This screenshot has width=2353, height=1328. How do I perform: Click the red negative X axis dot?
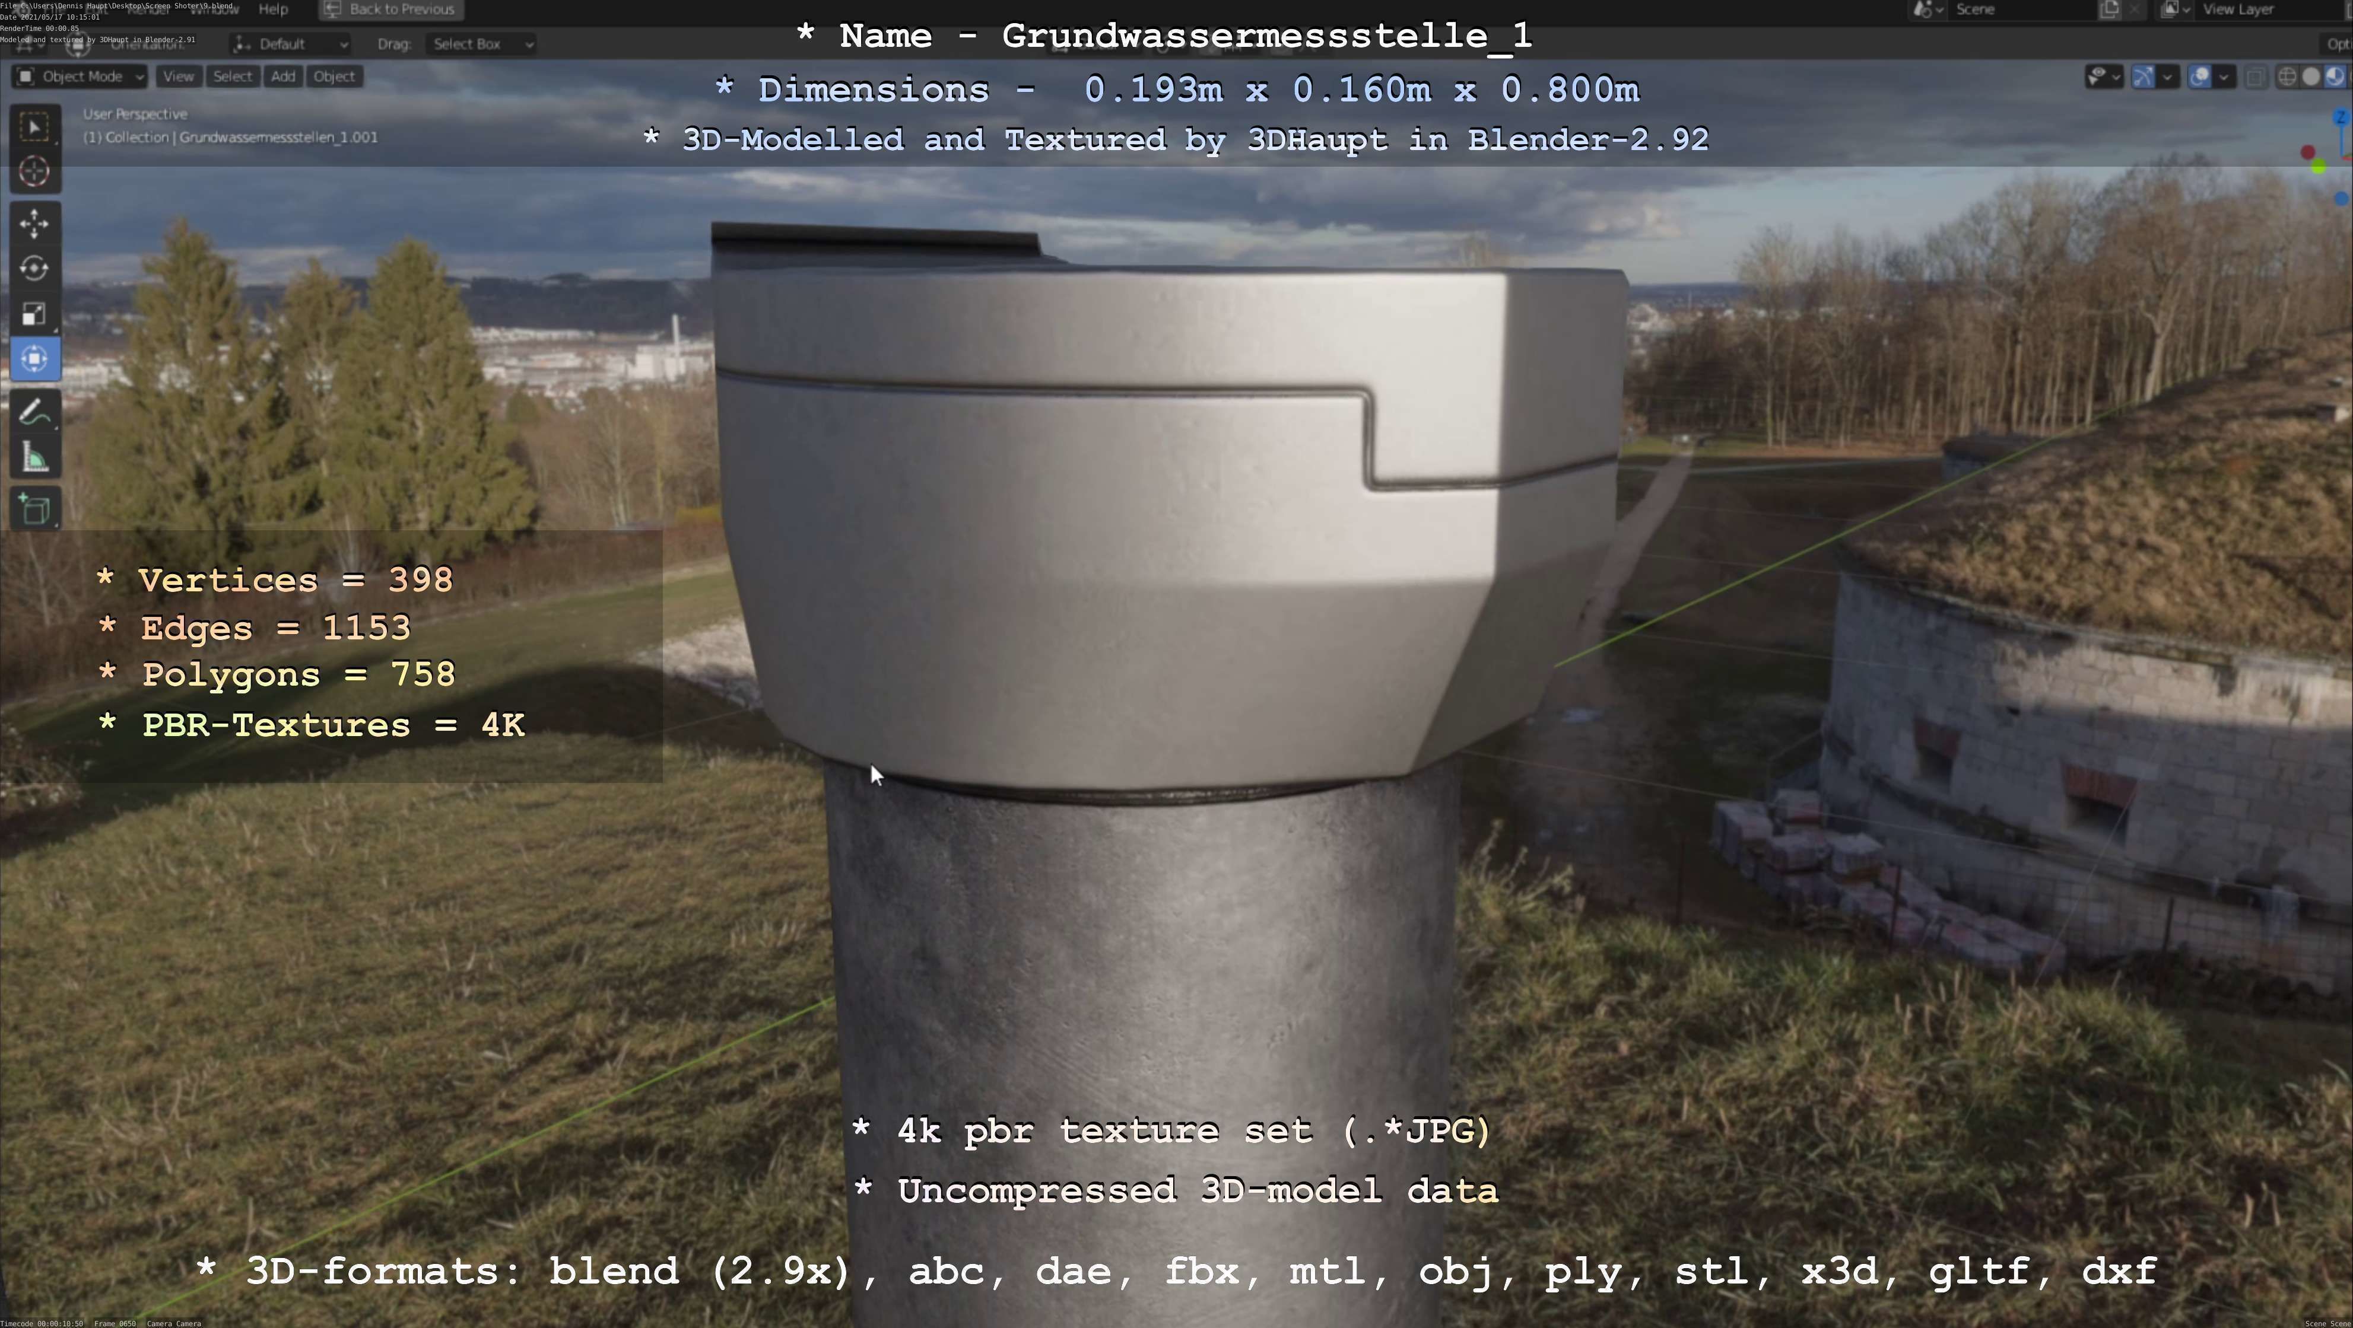[2308, 151]
